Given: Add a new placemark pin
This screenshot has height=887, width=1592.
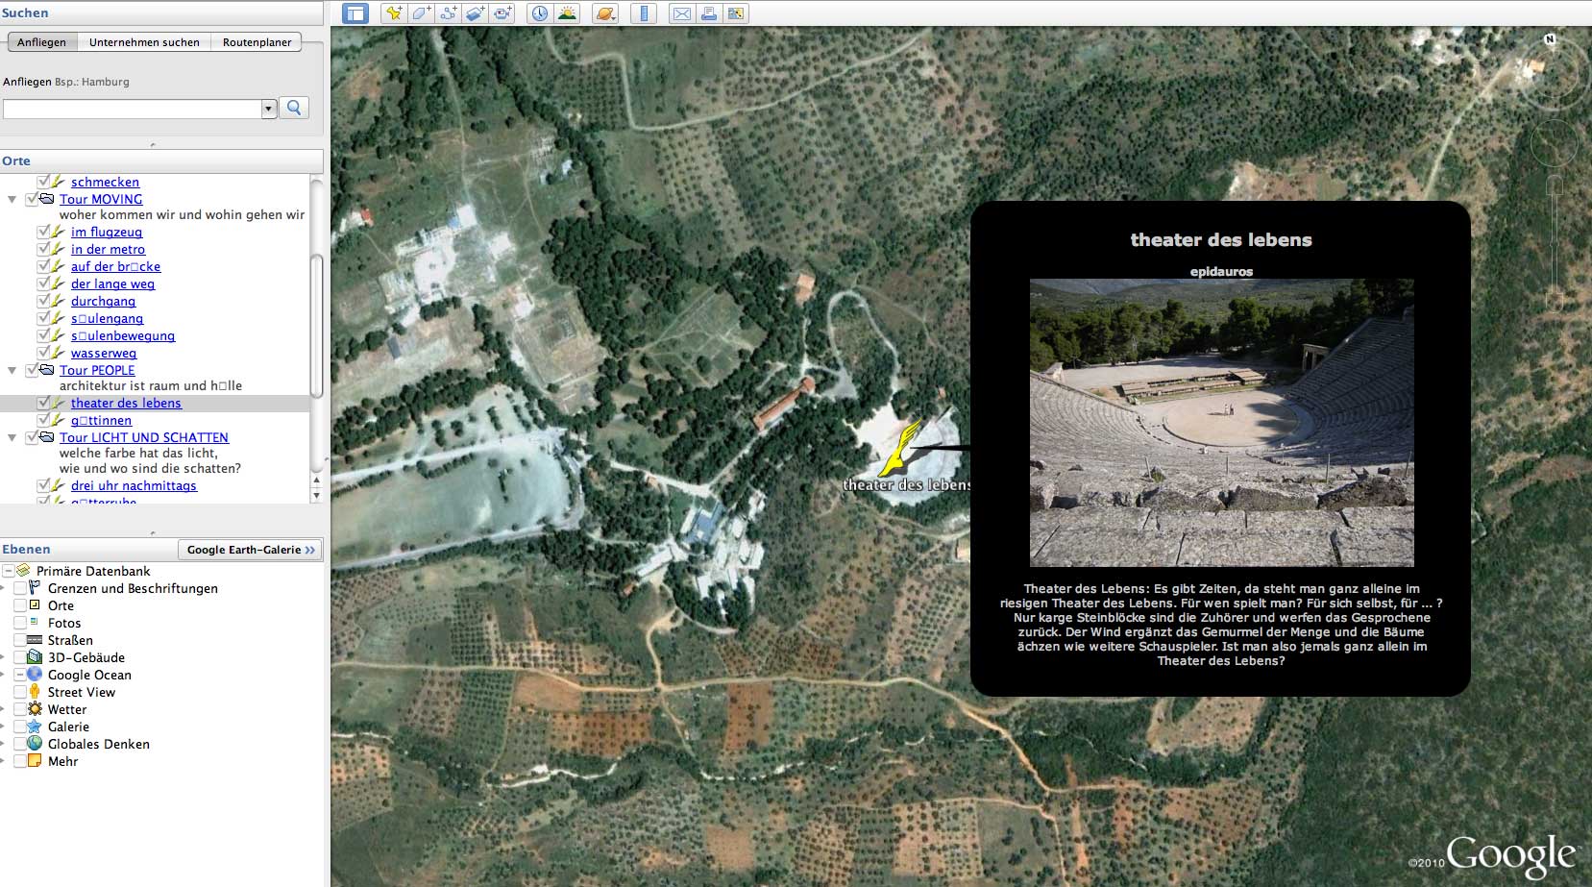Looking at the screenshot, I should click(394, 13).
